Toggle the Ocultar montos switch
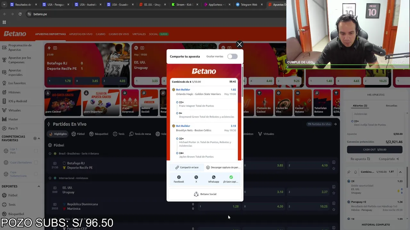Viewport: 410px width, 230px height. click(x=233, y=57)
